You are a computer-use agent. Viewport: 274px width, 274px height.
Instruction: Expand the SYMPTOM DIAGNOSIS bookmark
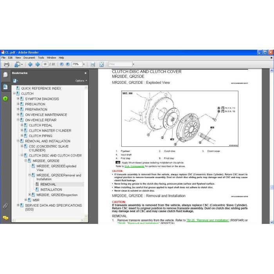tap(18, 99)
